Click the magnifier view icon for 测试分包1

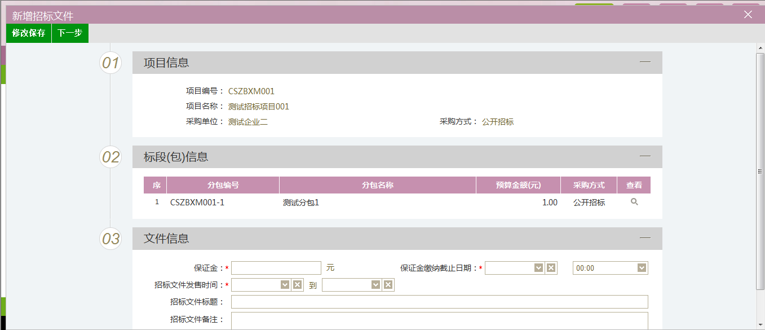click(634, 202)
